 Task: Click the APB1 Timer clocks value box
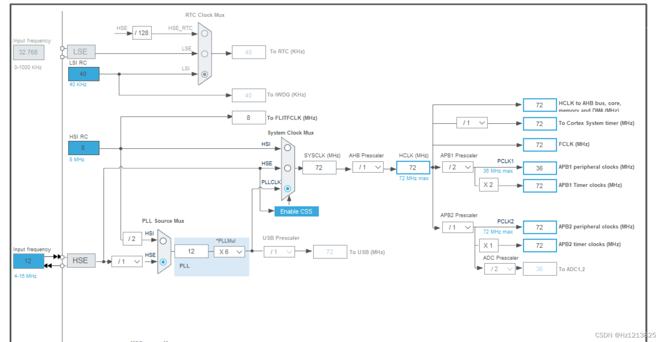coord(540,186)
